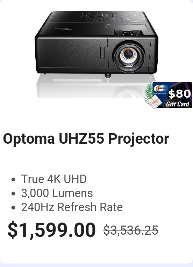This screenshot has width=193, height=267.
Task: Click the Newegg logo on gift card
Action: point(160,89)
